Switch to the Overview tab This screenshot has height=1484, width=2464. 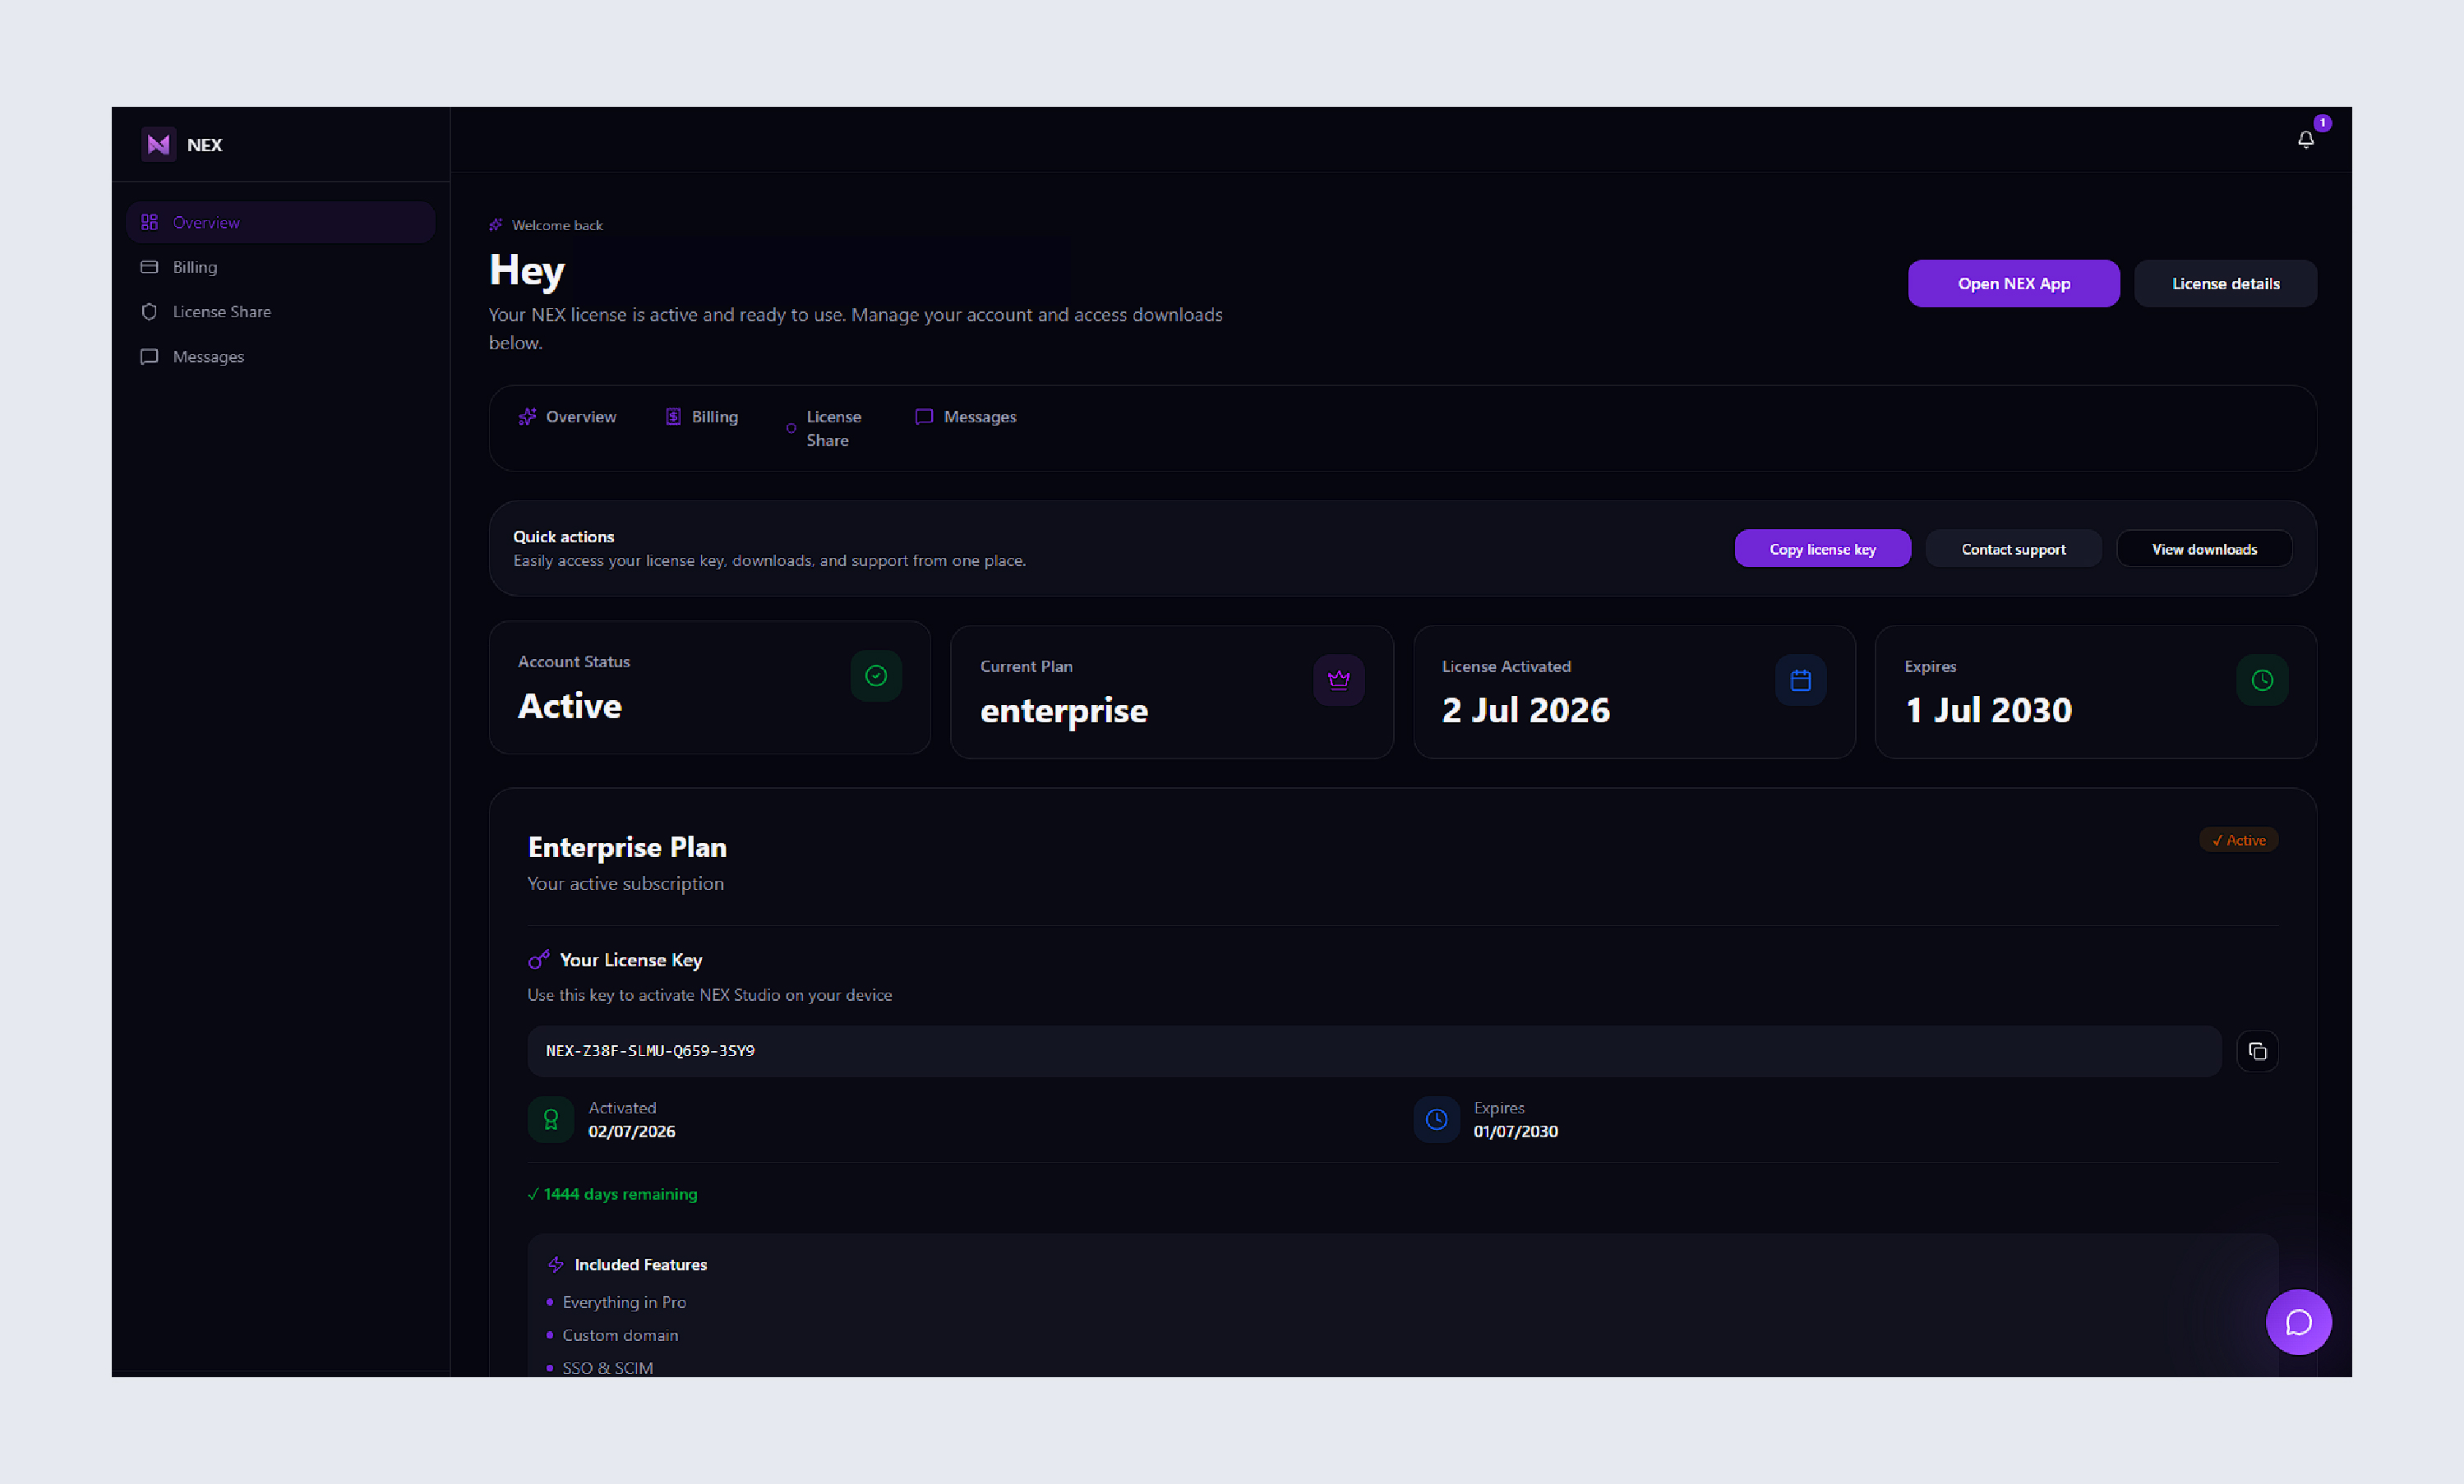(x=567, y=417)
